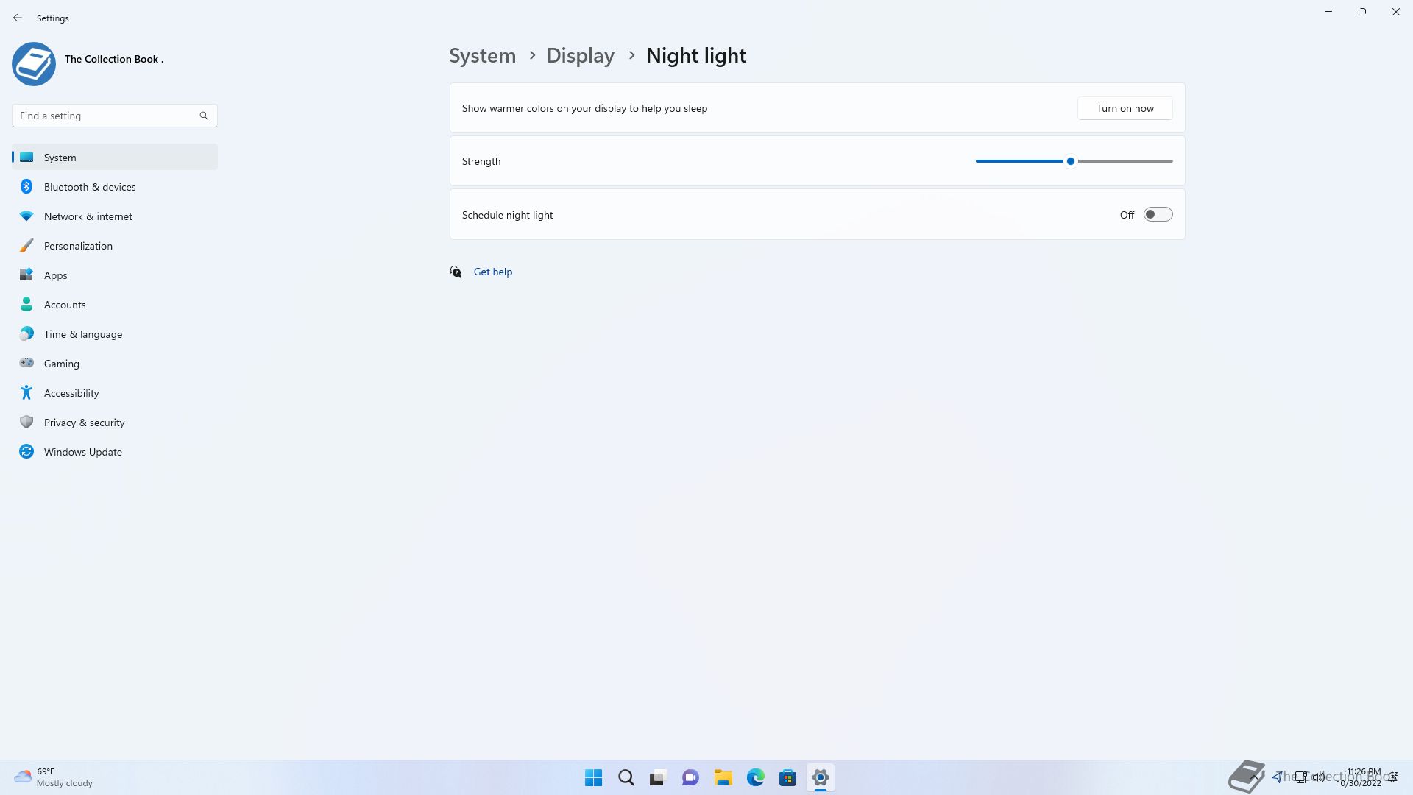Click the Get help chat icon

click(x=456, y=272)
